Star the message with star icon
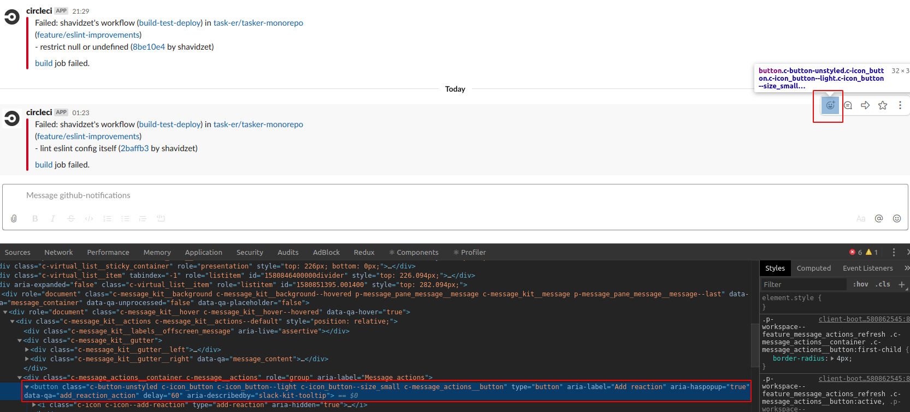The width and height of the screenshot is (910, 412). pyautogui.click(x=883, y=105)
